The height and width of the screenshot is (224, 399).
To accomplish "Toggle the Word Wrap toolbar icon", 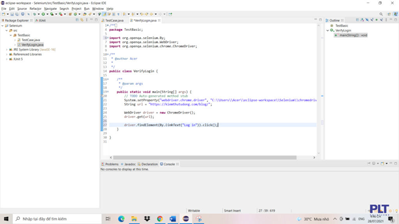I will (109, 14).
